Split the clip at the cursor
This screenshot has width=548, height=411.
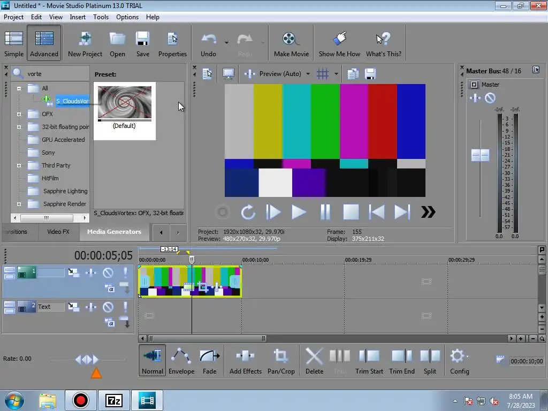(430, 360)
